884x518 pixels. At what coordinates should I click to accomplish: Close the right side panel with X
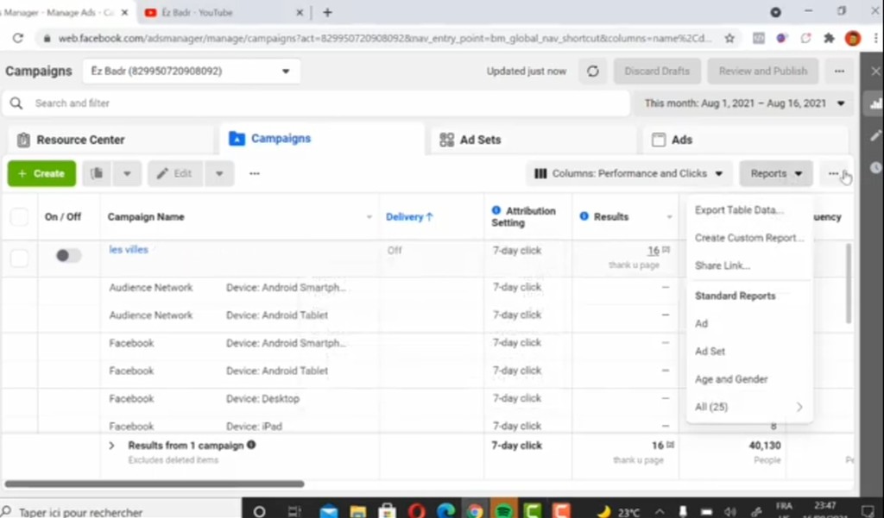click(875, 71)
